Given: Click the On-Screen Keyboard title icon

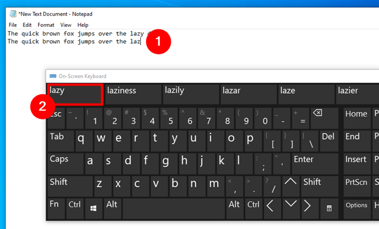Looking at the screenshot, I should tap(53, 76).
